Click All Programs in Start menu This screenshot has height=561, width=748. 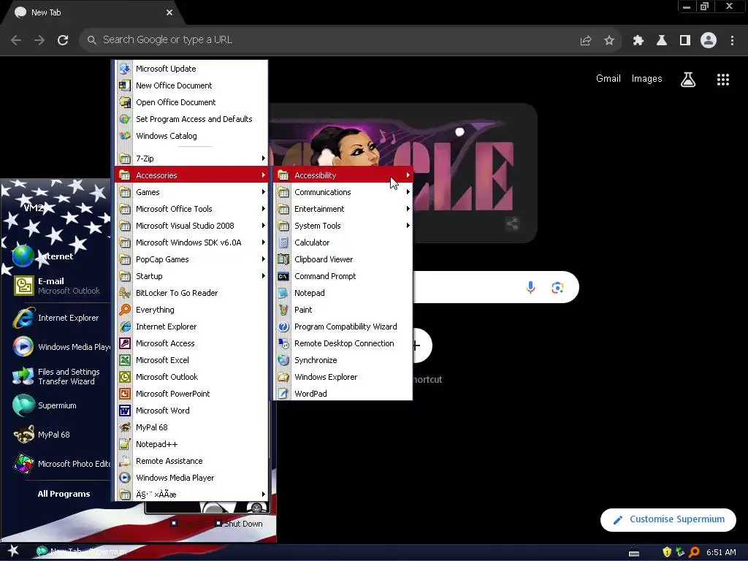[x=64, y=494]
